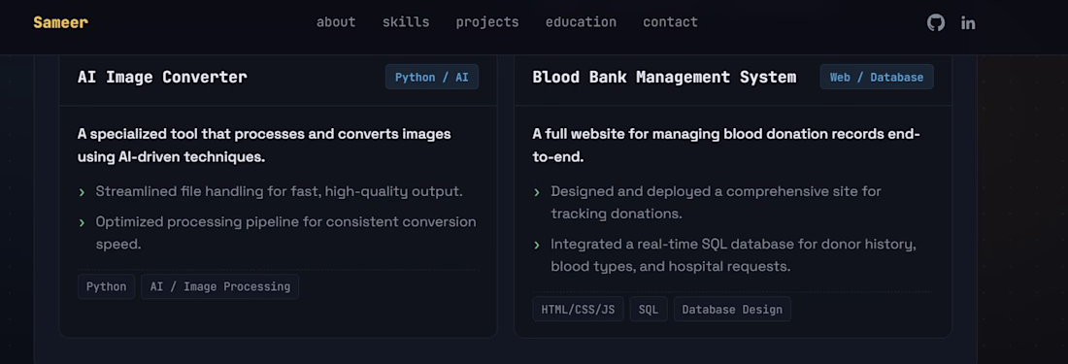Click the AI-driven techniques description text
1068x364 pixels.
point(264,145)
